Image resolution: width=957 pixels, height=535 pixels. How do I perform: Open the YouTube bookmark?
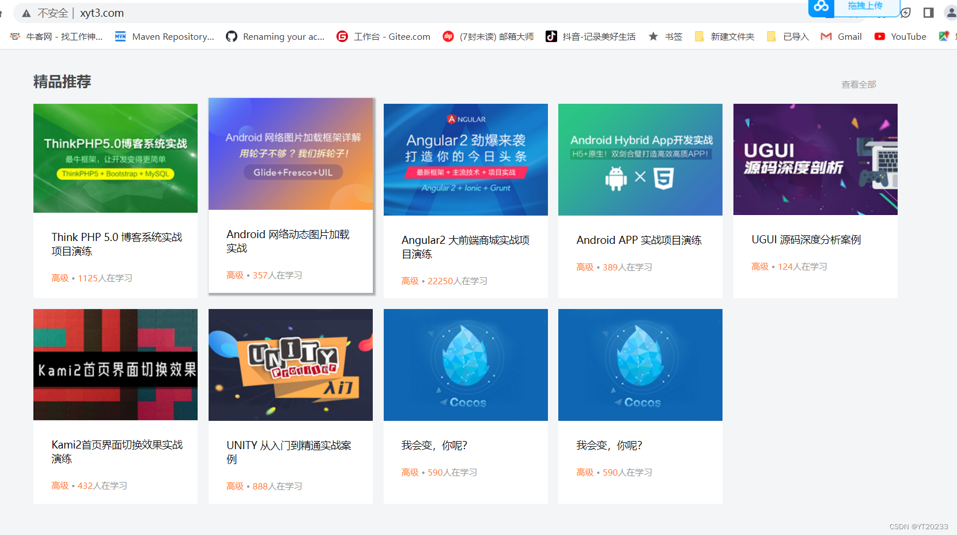point(900,36)
